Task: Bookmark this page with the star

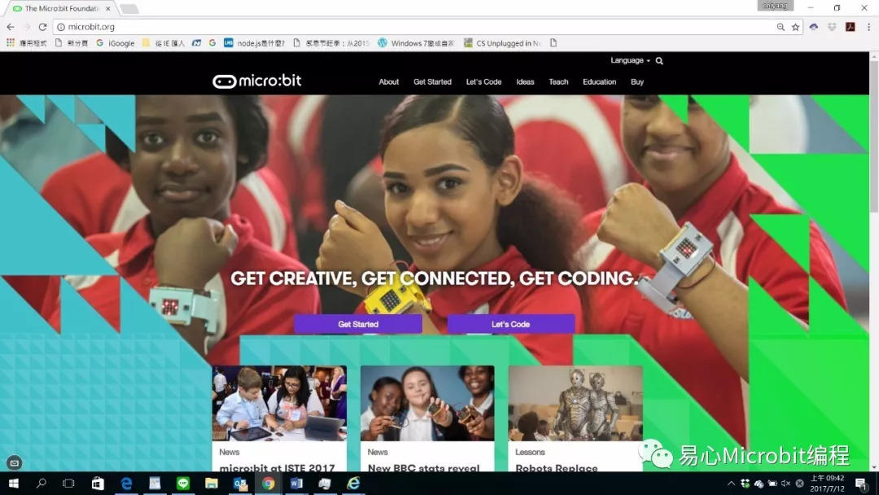Action: 795,27
